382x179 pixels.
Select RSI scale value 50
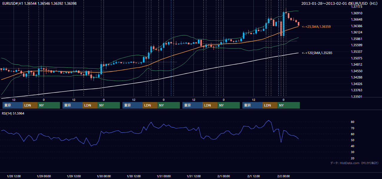point(353,140)
